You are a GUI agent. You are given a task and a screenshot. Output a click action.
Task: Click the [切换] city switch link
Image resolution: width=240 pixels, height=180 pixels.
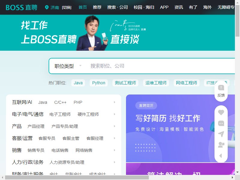pyautogui.click(x=67, y=7)
